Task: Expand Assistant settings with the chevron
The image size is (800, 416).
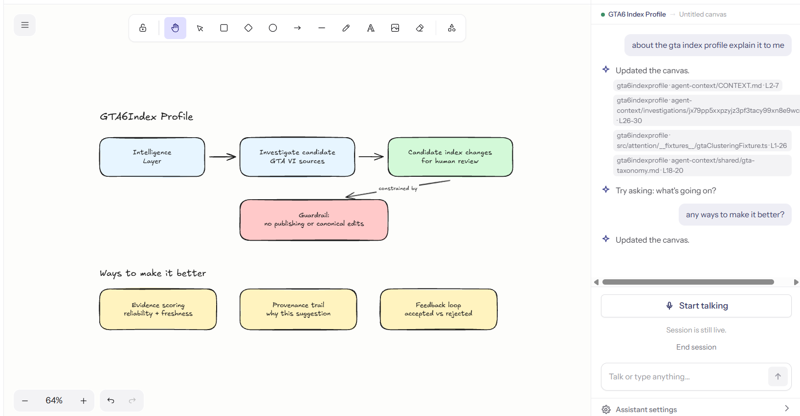Action: click(787, 409)
